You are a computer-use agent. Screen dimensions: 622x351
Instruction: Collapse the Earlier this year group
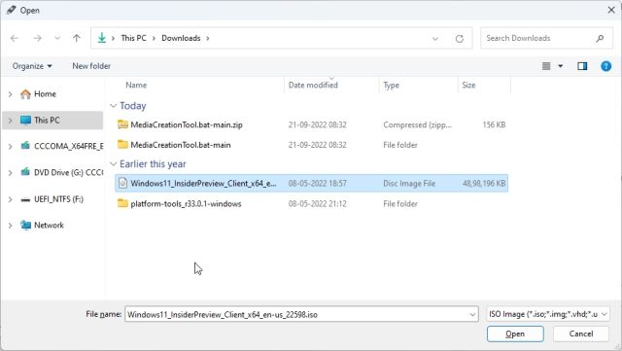coord(113,164)
